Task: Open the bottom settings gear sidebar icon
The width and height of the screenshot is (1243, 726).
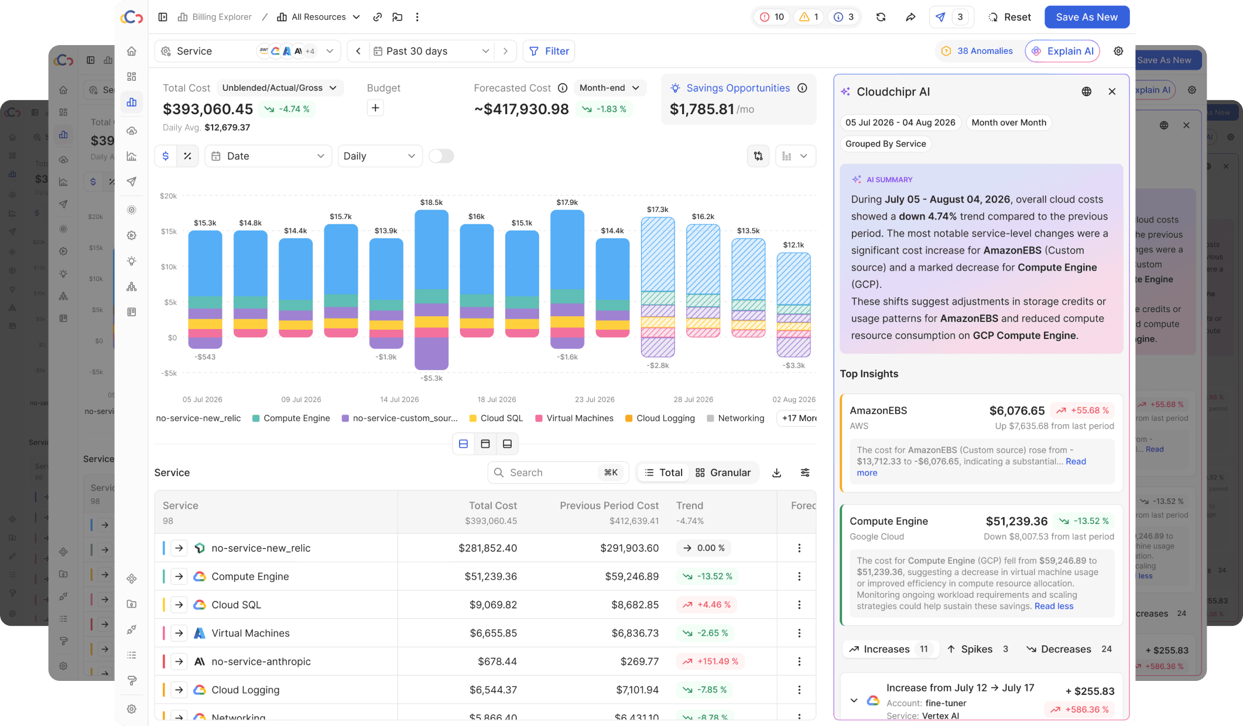Action: point(132,709)
